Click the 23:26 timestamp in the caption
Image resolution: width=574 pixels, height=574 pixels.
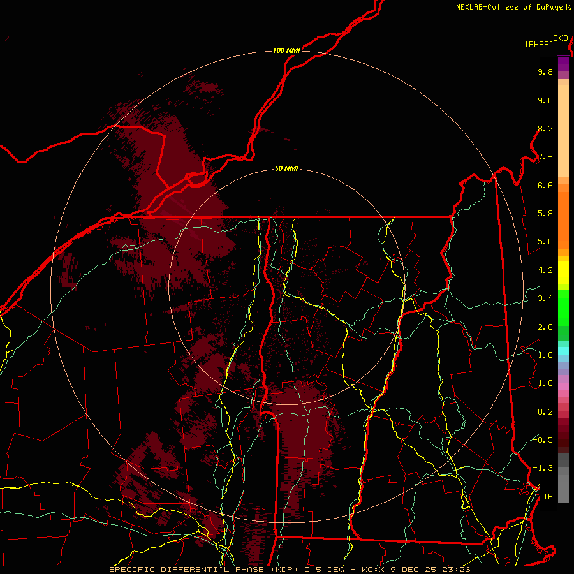457,570
